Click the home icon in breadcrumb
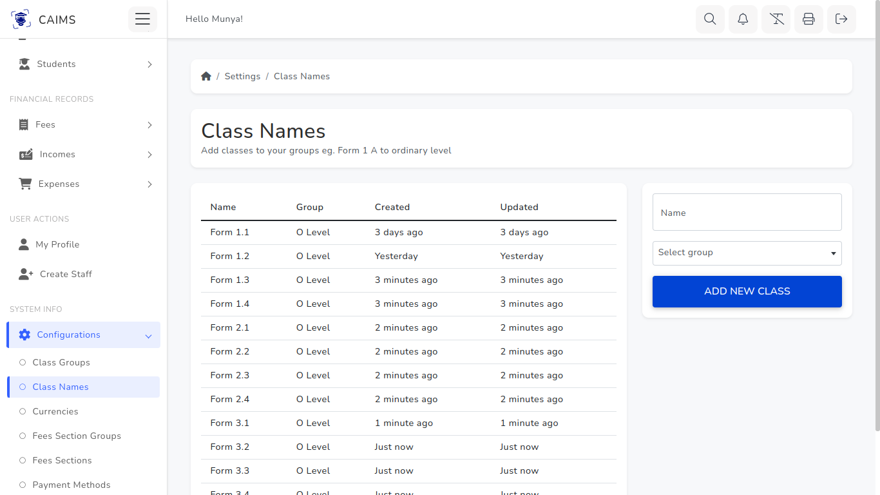Screen dimensions: 880x495 coord(206,76)
